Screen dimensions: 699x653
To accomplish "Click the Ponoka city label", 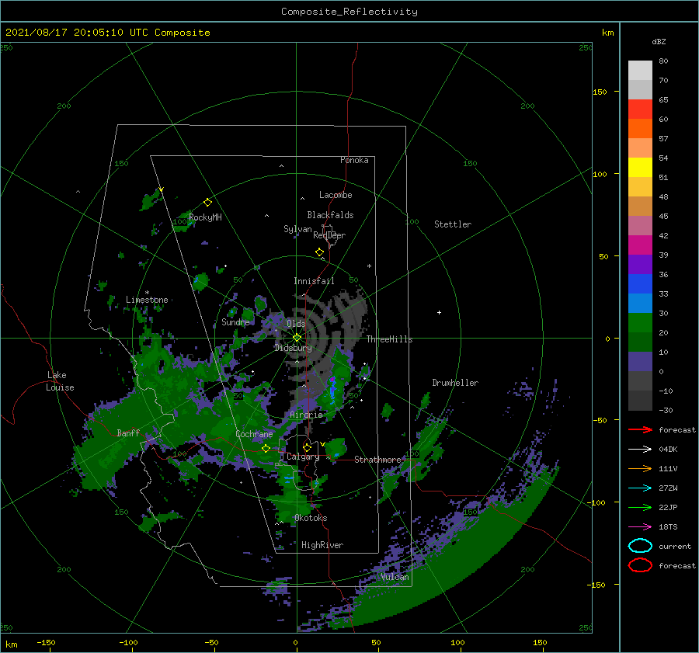I will [354, 160].
